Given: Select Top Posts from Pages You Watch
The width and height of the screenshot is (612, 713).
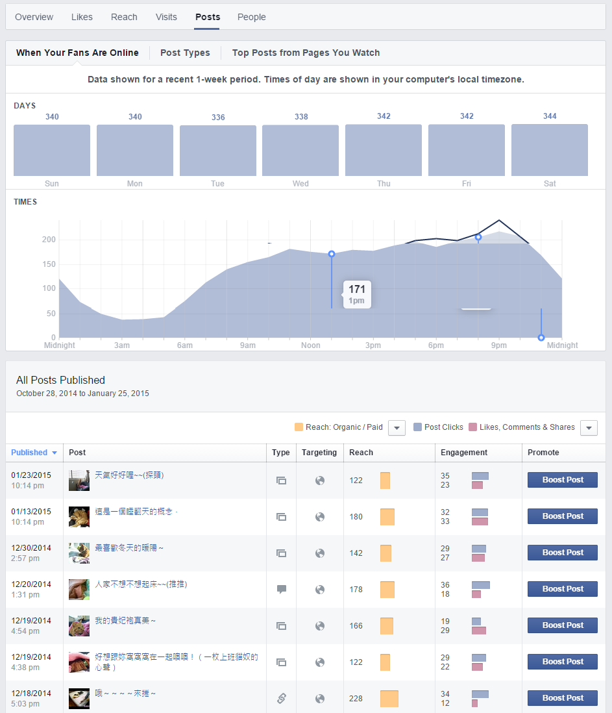Looking at the screenshot, I should click(x=306, y=53).
